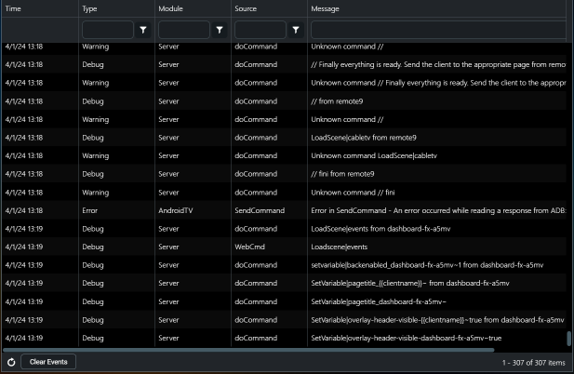
Task: Select the Error type cell
Action: coord(89,210)
